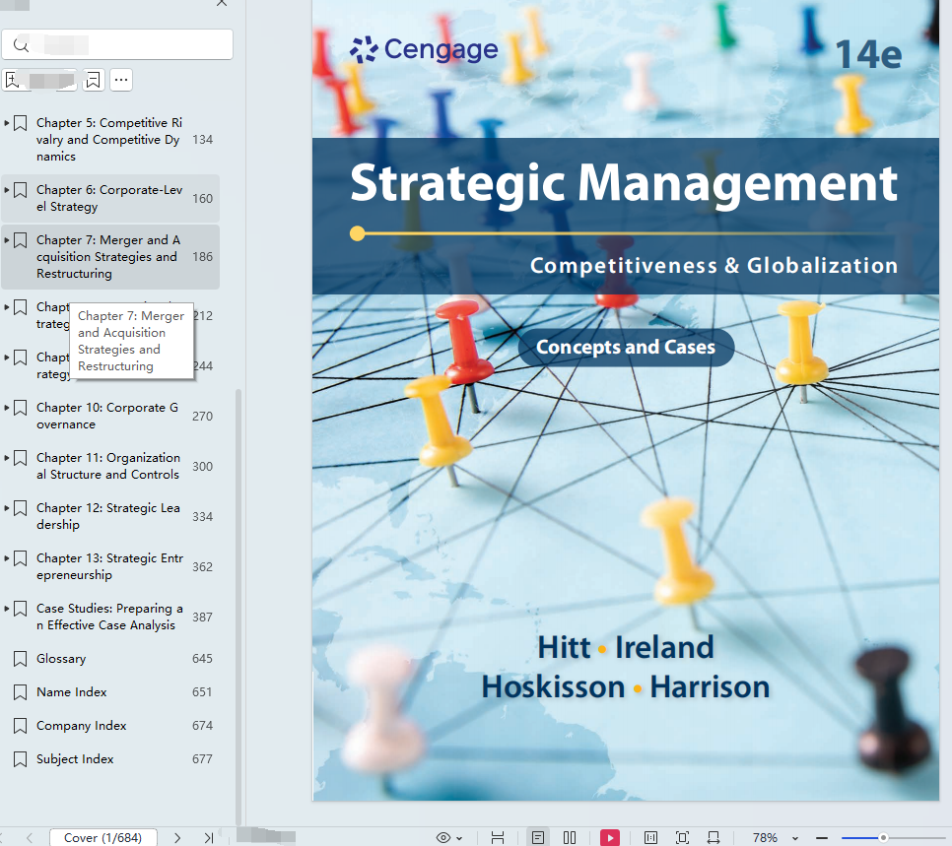952x846 pixels.
Task: Expand the Chapter 12 bookmark
Action: (6, 508)
